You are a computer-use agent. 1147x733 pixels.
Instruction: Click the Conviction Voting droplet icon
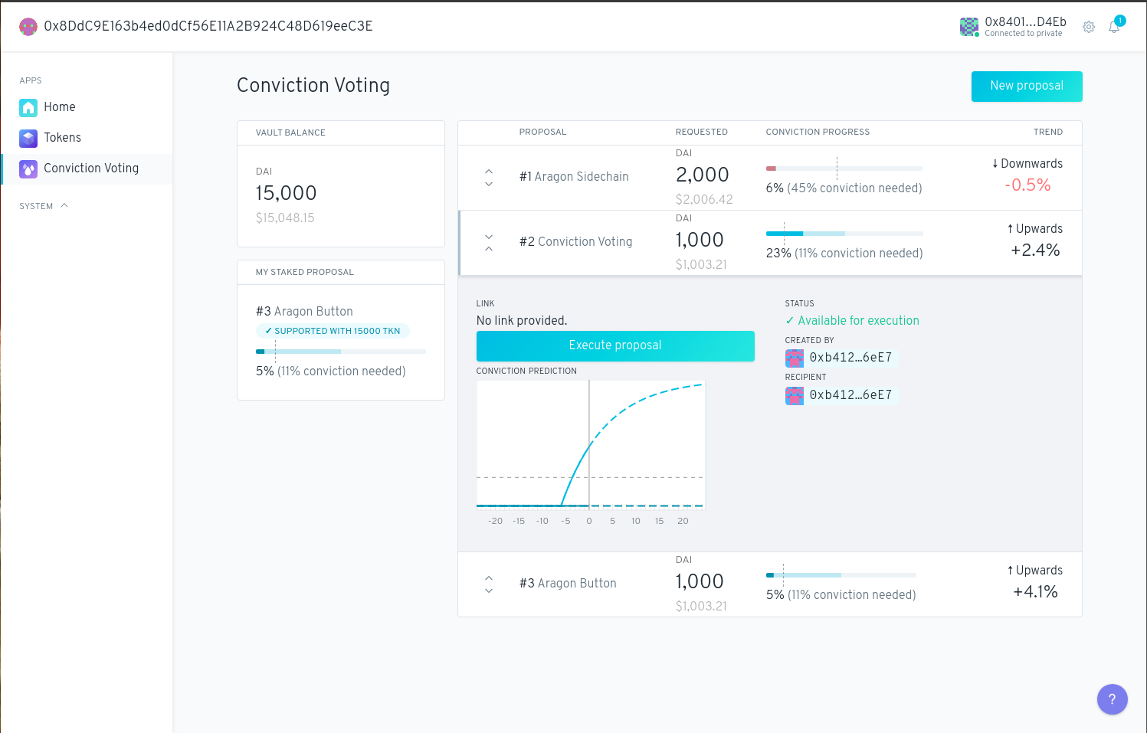28,169
